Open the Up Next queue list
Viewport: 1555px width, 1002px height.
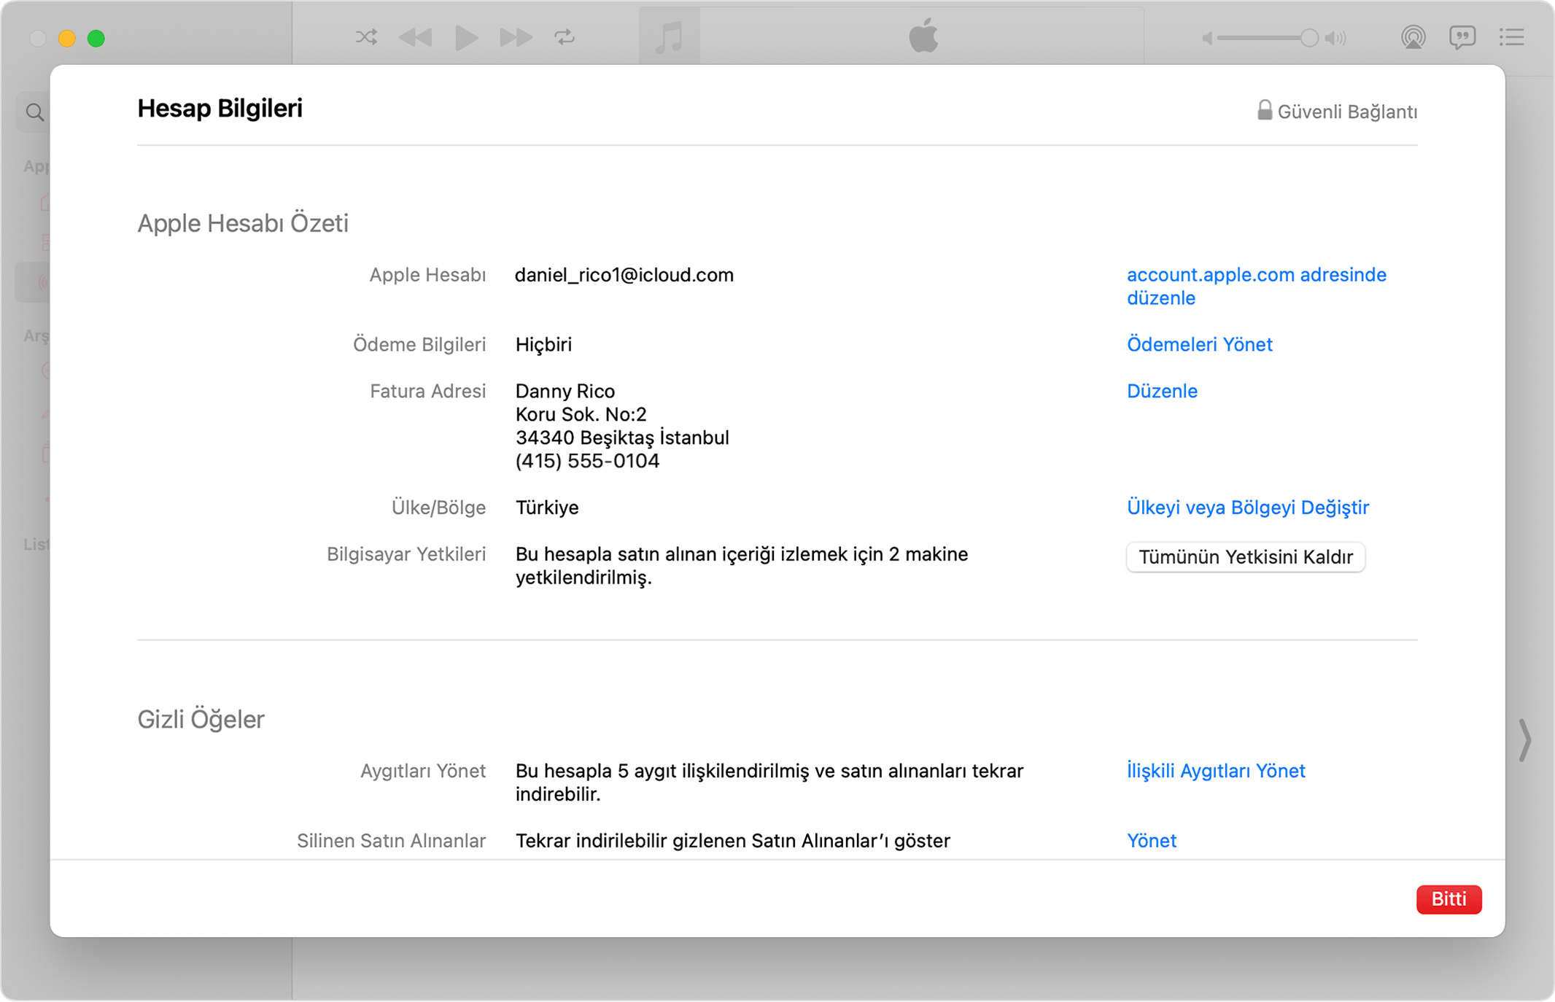[x=1512, y=37]
